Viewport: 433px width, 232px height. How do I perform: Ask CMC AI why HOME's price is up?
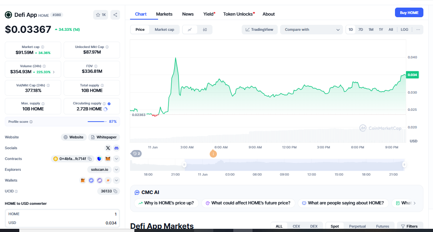(166, 203)
